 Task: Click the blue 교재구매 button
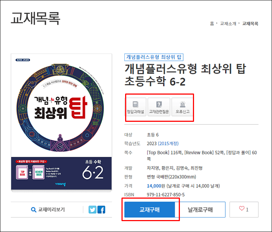tap(149, 210)
